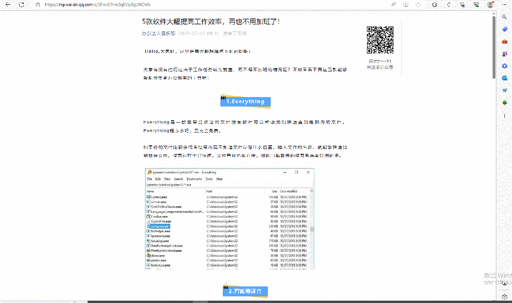Open sidebar Shopping tag icon

[x=504, y=29]
